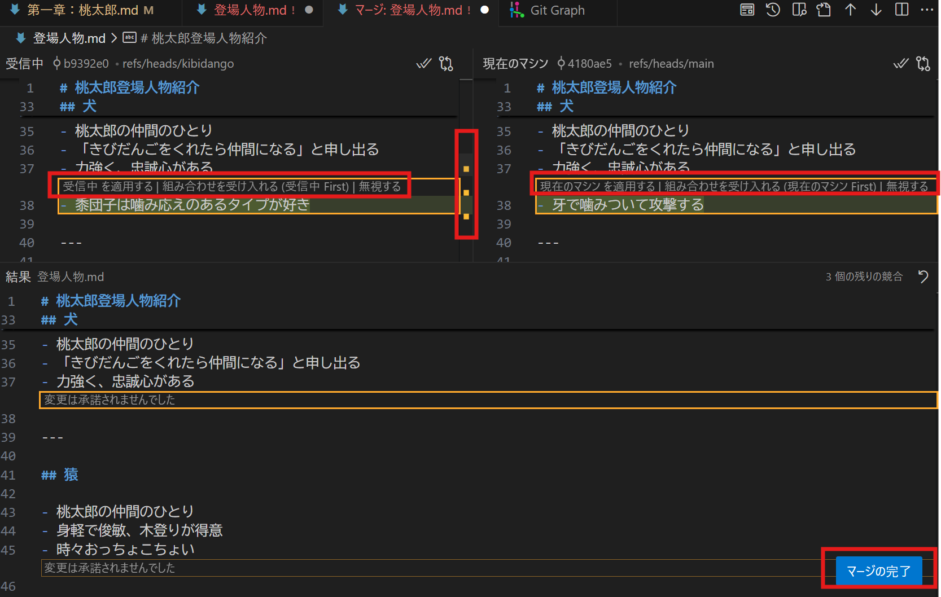The width and height of the screenshot is (941, 597).
Task: Click the markdown icon in the breadcrumb
Action: [21, 38]
